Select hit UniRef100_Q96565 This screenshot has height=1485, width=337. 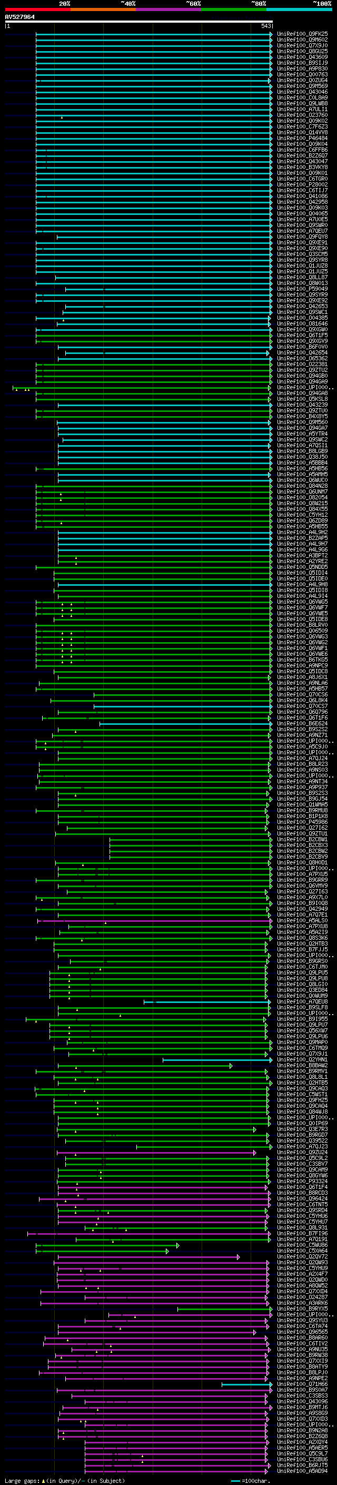click(x=302, y=1332)
